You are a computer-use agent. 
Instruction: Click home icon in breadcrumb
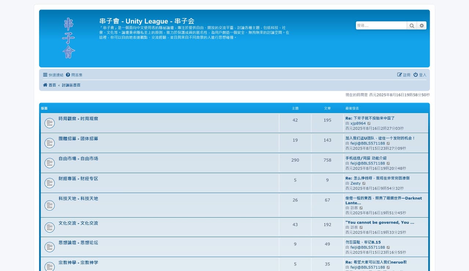pyautogui.click(x=45, y=85)
